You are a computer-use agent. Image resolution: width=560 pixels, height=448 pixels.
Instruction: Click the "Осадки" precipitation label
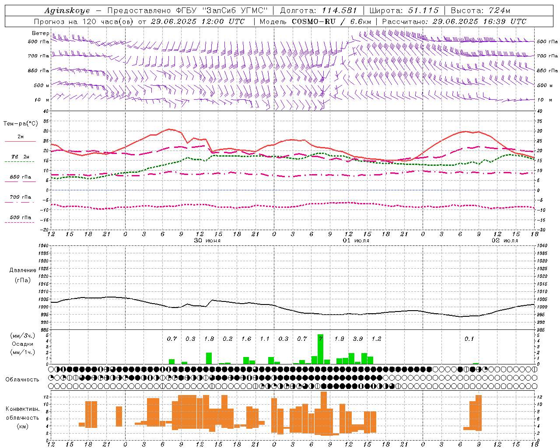point(23,344)
